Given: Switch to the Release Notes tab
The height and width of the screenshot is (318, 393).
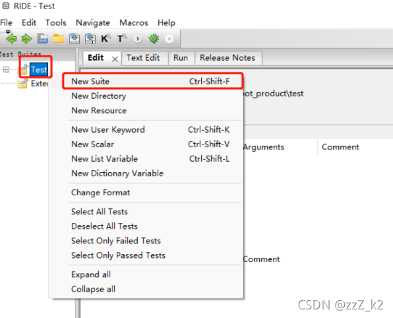Looking at the screenshot, I should coord(227,57).
